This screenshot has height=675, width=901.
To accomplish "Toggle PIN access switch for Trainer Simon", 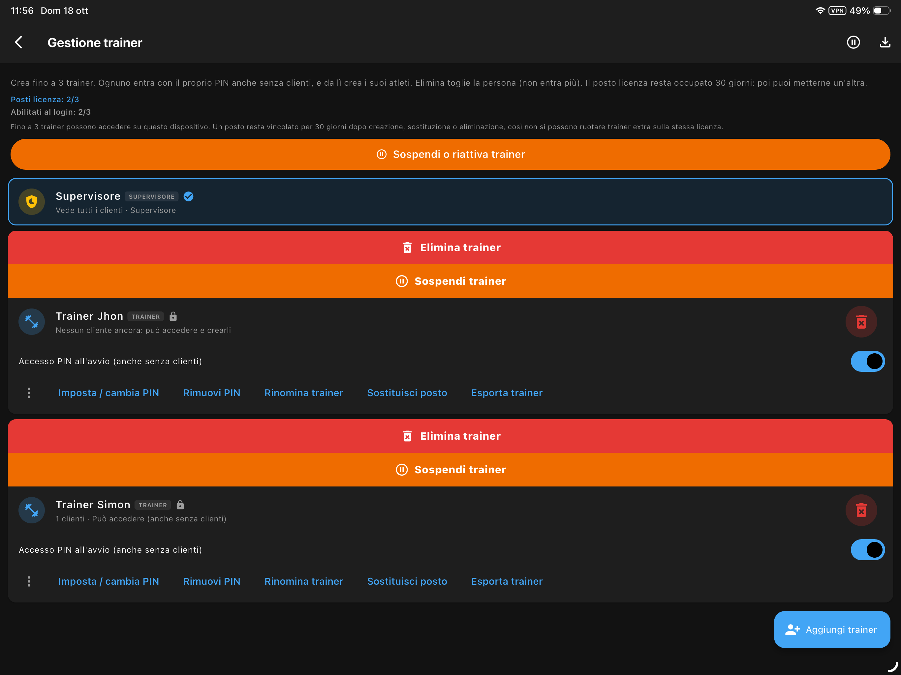I will (x=868, y=550).
